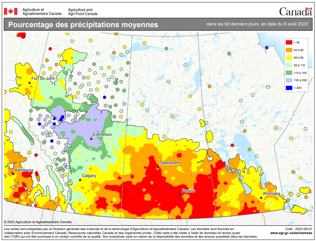Click the lavender '150 à 200' legend swatch
The height and width of the screenshot is (241, 316).
(289, 80)
